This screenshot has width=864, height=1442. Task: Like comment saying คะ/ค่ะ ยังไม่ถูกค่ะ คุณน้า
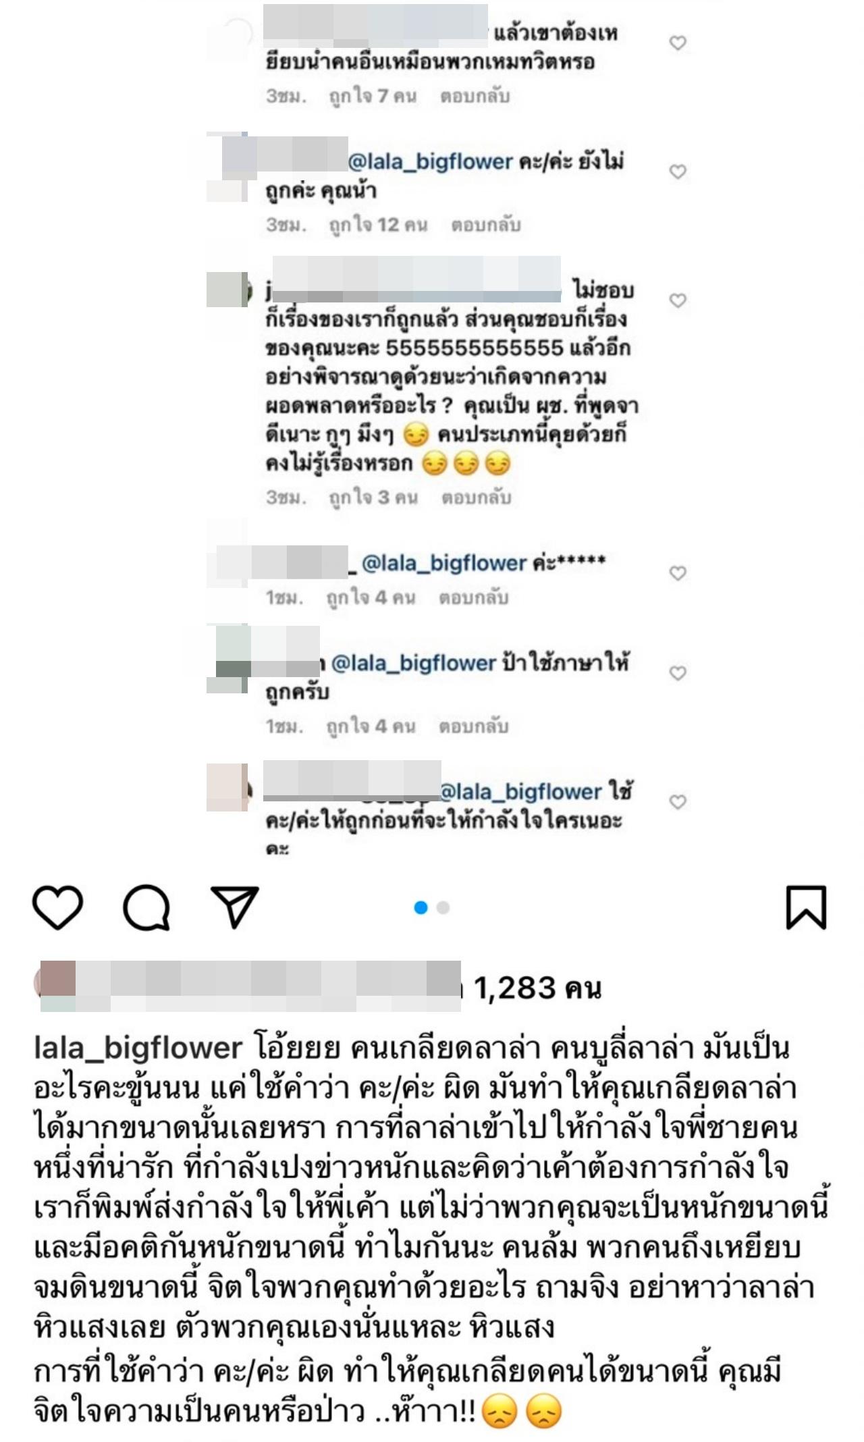[x=678, y=171]
